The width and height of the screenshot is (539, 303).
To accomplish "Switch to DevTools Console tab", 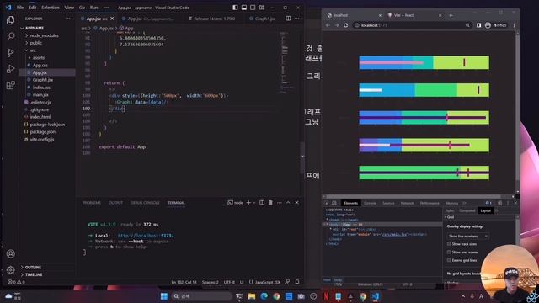I will pos(370,203).
